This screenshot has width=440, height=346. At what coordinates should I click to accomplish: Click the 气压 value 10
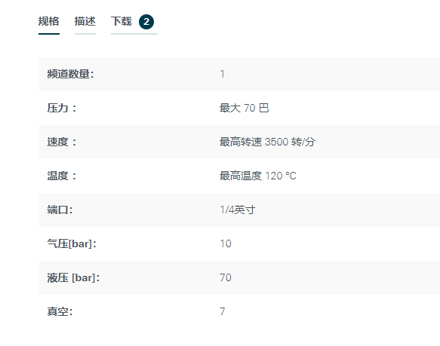[x=226, y=244]
